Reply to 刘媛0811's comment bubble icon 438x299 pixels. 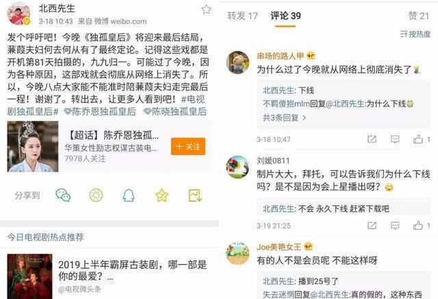[x=395, y=225]
